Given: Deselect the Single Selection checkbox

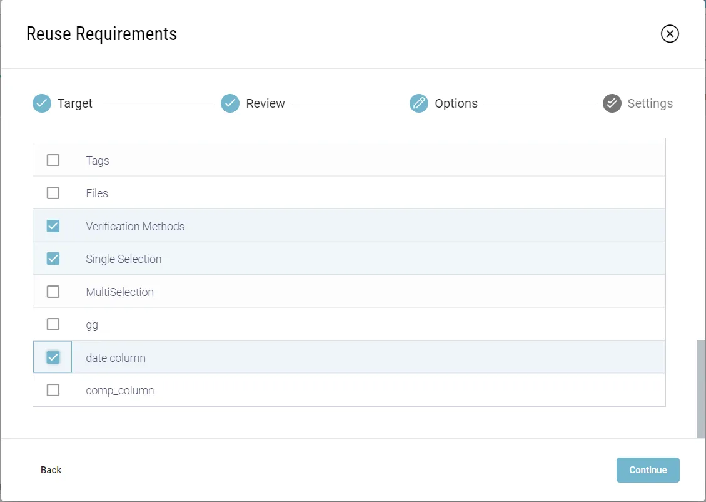Looking at the screenshot, I should [53, 259].
